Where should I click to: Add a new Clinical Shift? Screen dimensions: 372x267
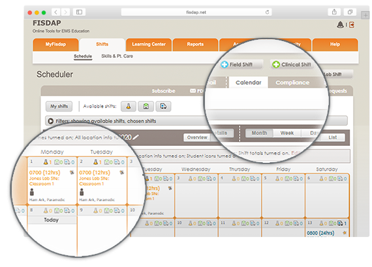tap(292, 64)
